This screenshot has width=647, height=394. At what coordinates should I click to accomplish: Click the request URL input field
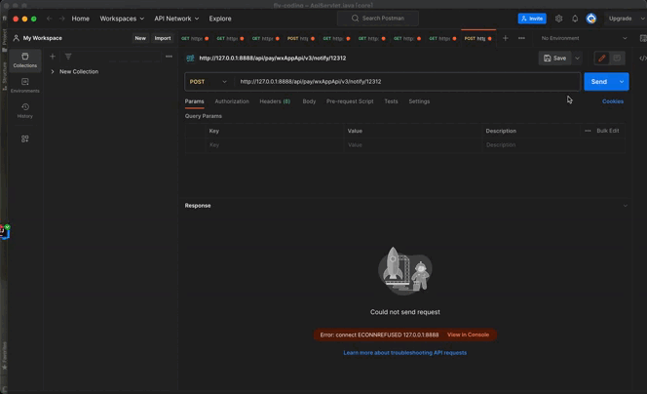click(x=407, y=82)
